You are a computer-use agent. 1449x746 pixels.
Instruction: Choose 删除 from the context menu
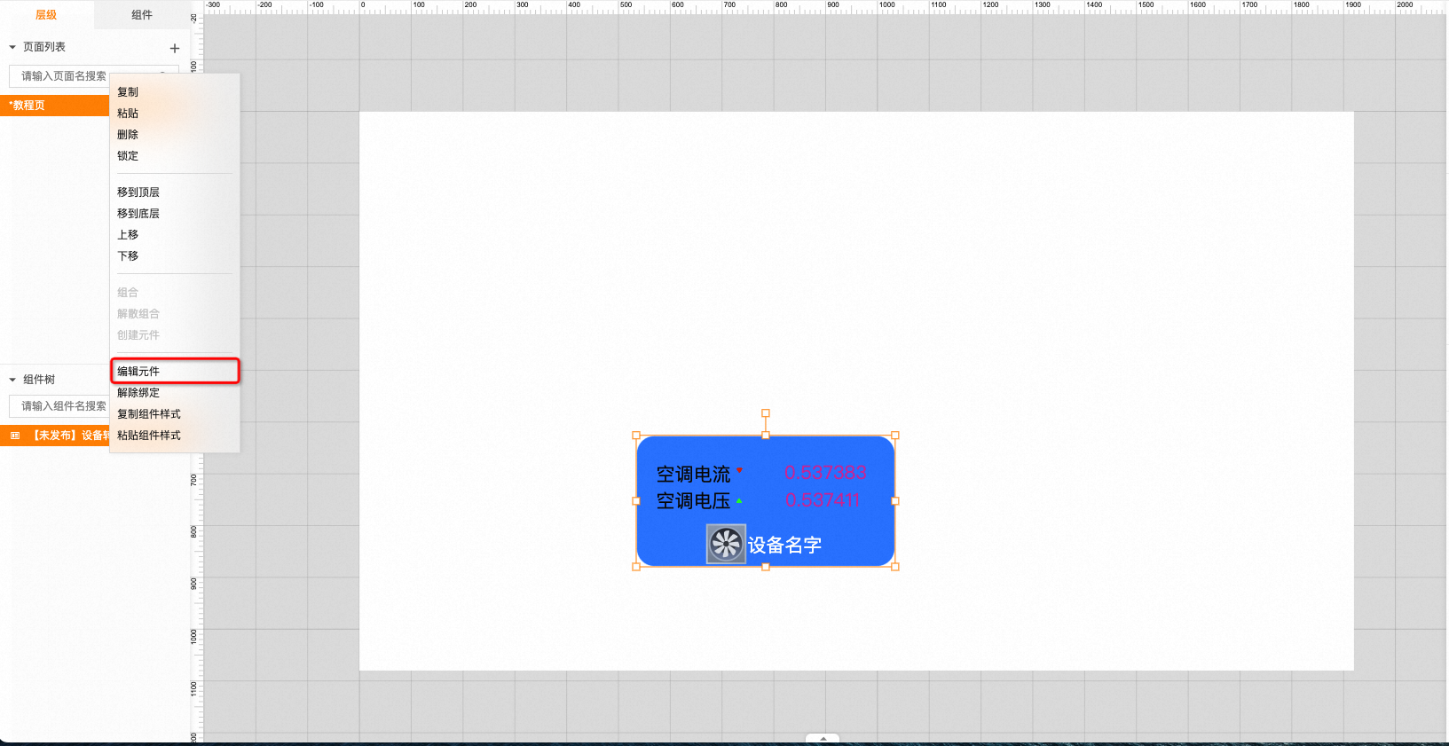tap(175, 135)
